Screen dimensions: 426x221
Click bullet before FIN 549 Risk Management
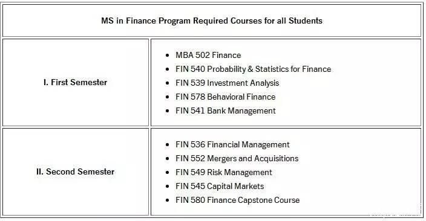click(167, 173)
